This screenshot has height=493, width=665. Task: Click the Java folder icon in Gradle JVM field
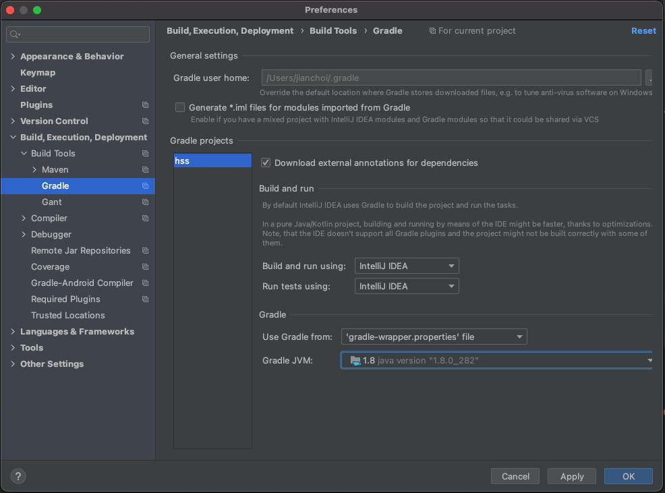tap(355, 360)
